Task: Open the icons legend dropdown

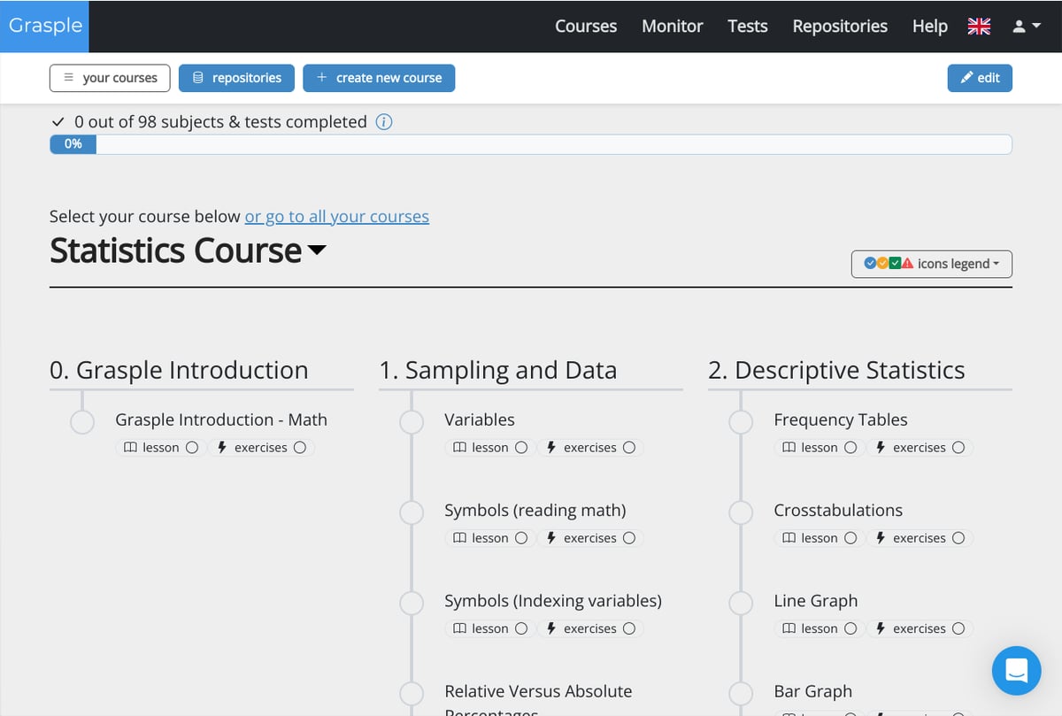Action: (931, 264)
